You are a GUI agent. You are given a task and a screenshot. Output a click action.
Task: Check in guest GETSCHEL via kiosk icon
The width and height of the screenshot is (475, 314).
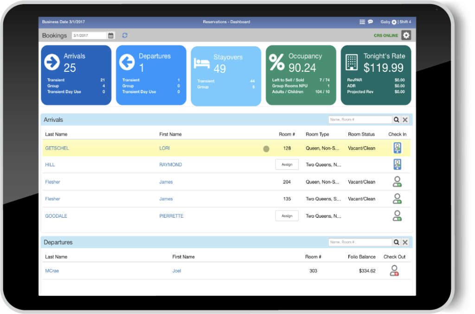(x=397, y=148)
